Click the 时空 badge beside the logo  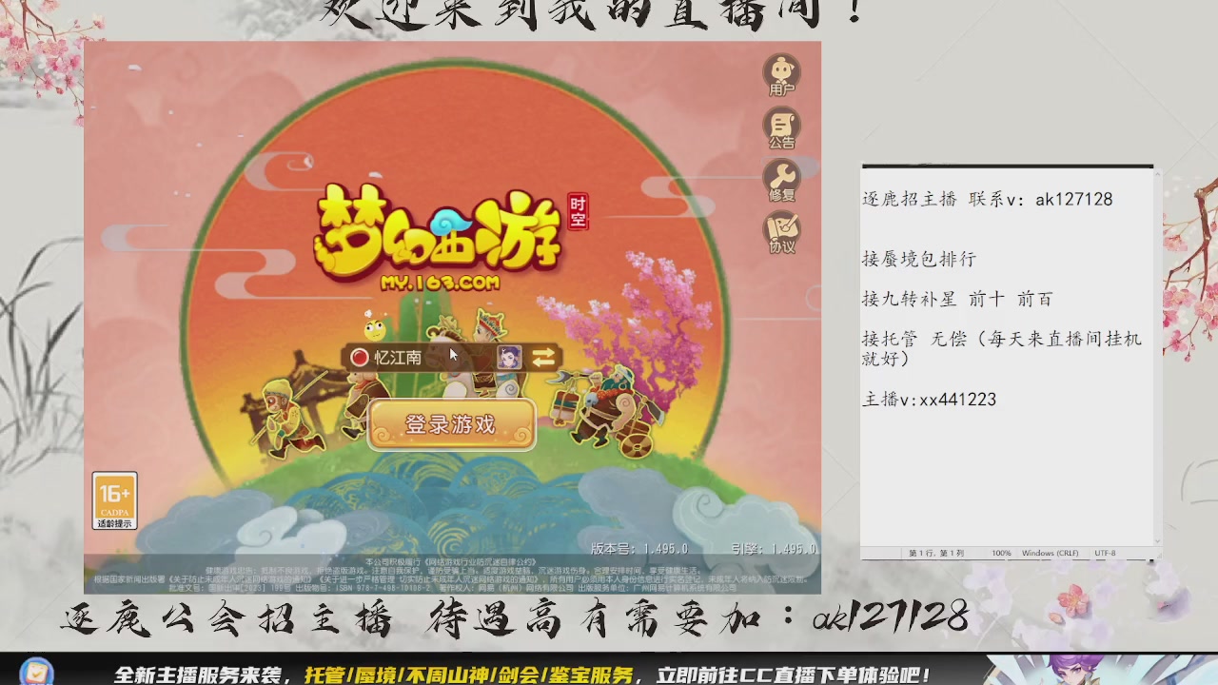(578, 211)
